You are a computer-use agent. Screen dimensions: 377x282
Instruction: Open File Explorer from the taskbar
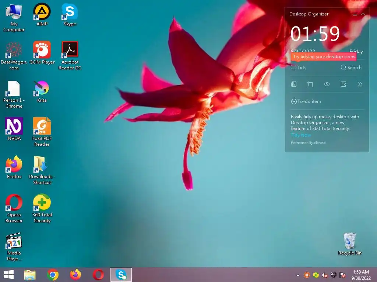[x=30, y=275]
